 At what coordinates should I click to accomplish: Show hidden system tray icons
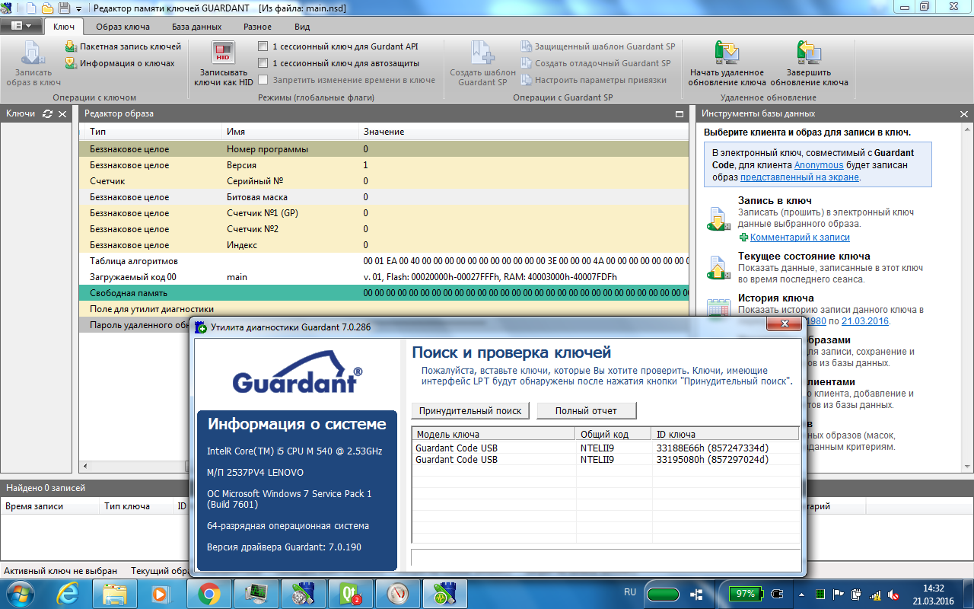coord(803,594)
